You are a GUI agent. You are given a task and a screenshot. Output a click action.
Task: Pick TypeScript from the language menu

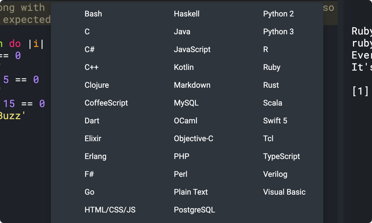[x=282, y=156]
